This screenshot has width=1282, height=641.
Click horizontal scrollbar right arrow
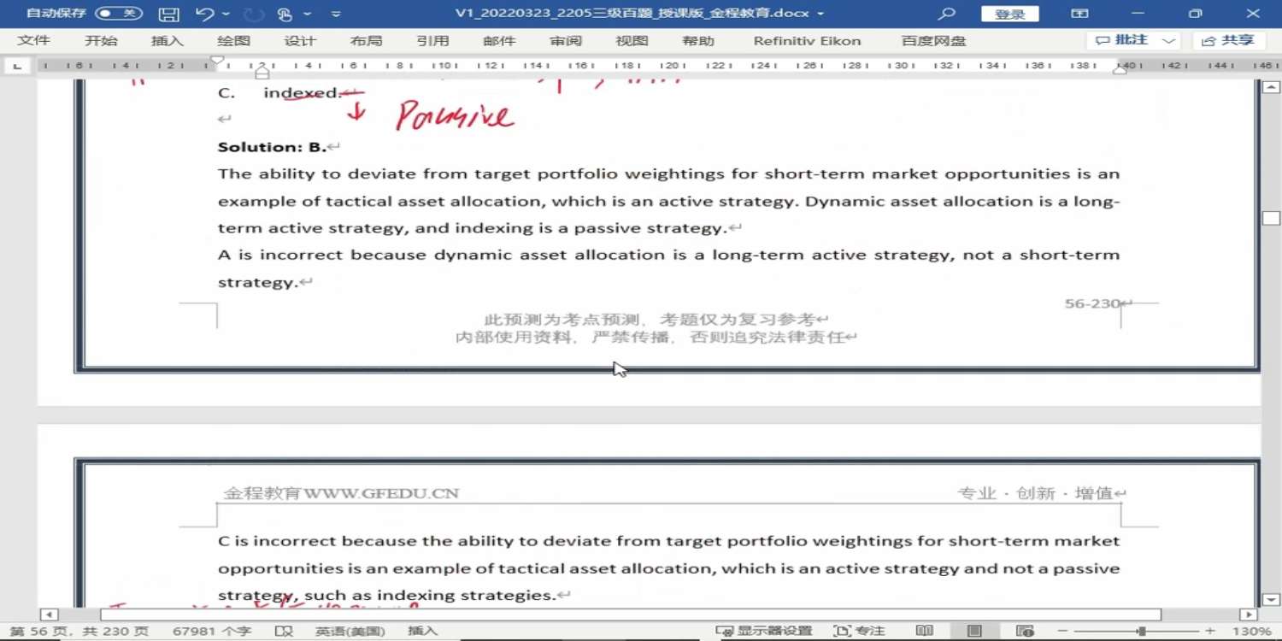(x=1249, y=615)
